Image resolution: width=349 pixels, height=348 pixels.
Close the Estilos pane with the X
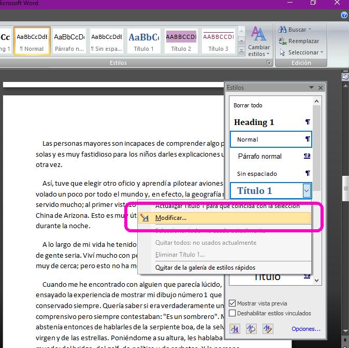pos(321,88)
